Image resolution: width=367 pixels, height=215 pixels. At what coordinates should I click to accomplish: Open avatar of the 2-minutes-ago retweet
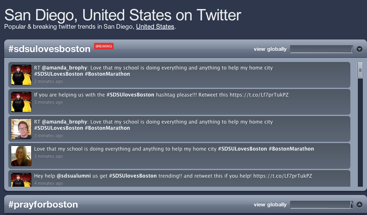(x=21, y=75)
